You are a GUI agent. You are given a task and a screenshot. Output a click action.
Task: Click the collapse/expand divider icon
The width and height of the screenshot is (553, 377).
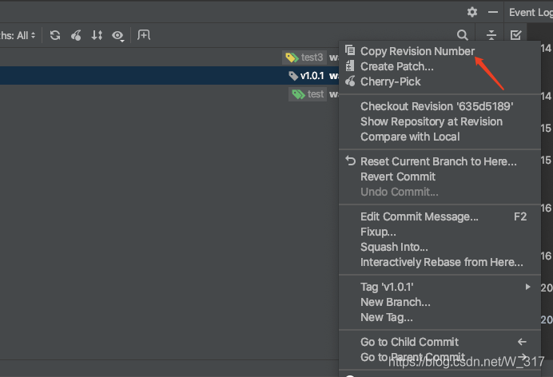point(491,35)
